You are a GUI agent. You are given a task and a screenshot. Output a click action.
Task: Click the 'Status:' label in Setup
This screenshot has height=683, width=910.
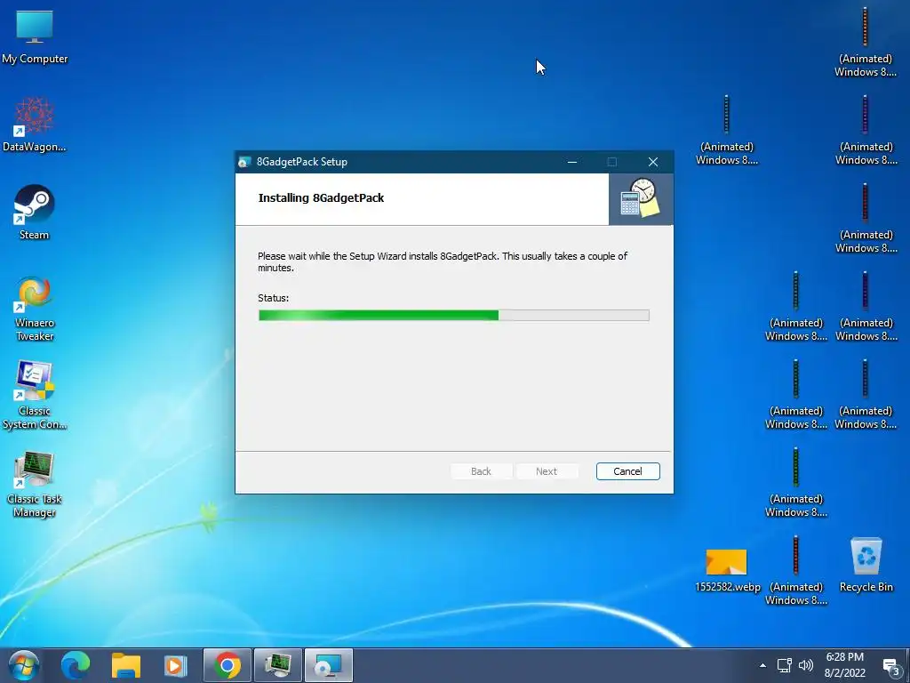click(x=274, y=298)
